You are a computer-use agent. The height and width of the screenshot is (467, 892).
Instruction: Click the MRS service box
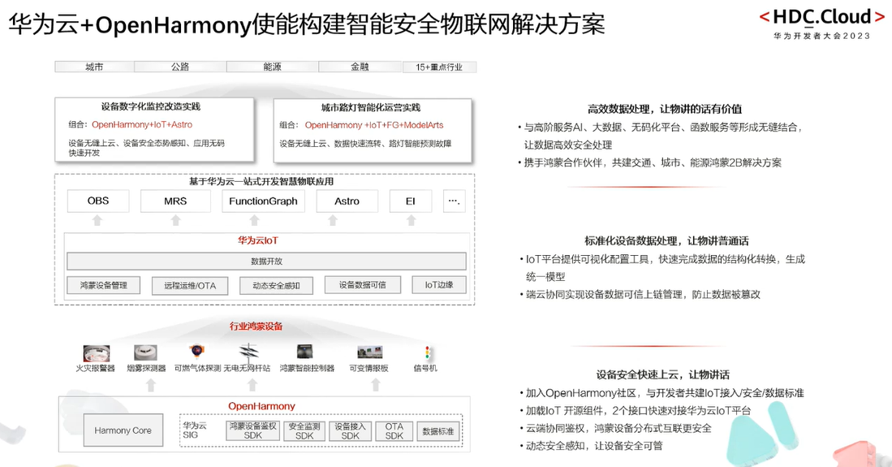[x=175, y=201]
